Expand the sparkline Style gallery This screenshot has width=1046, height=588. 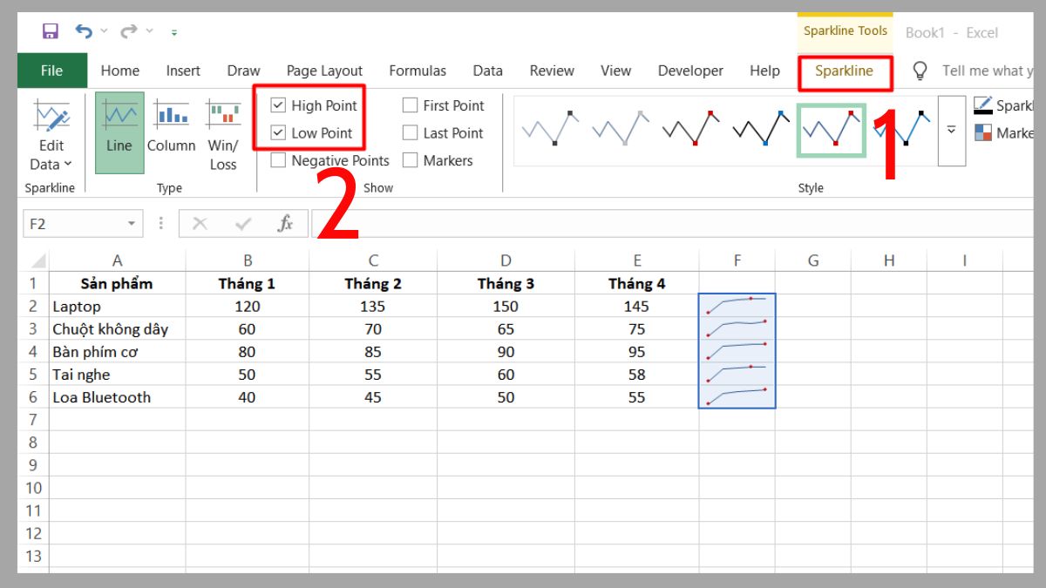coord(951,130)
